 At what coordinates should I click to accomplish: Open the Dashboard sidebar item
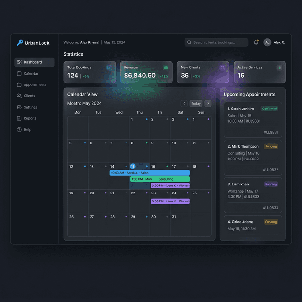pyautogui.click(x=34, y=62)
